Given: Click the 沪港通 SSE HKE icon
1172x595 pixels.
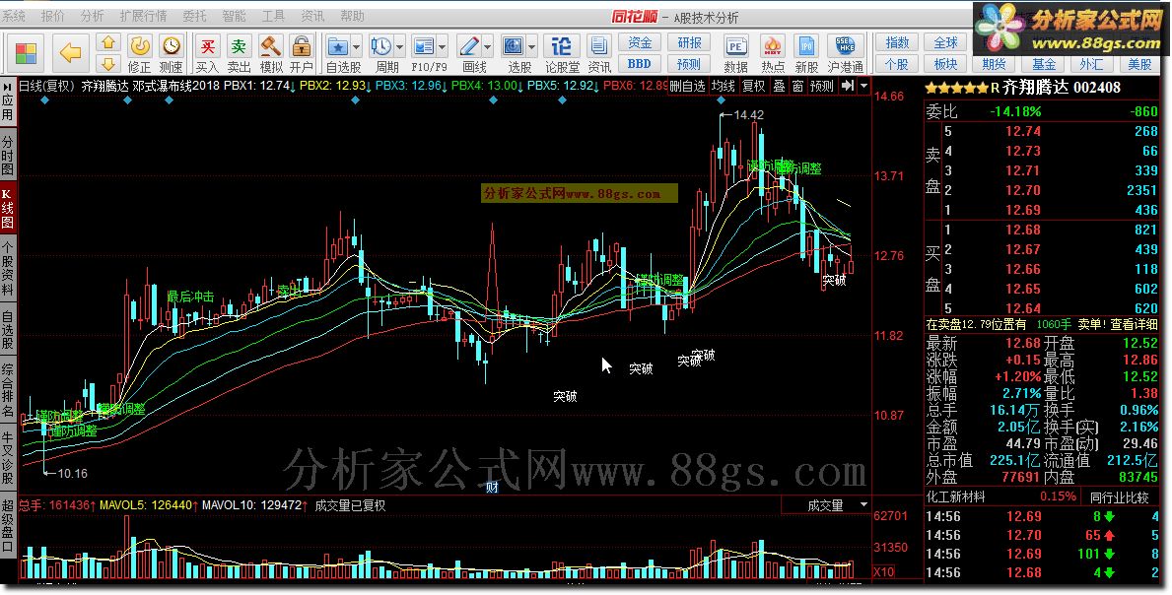Looking at the screenshot, I should point(846,47).
